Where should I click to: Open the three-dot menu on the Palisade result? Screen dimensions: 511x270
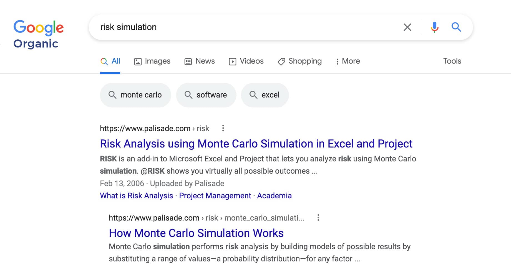tap(223, 128)
